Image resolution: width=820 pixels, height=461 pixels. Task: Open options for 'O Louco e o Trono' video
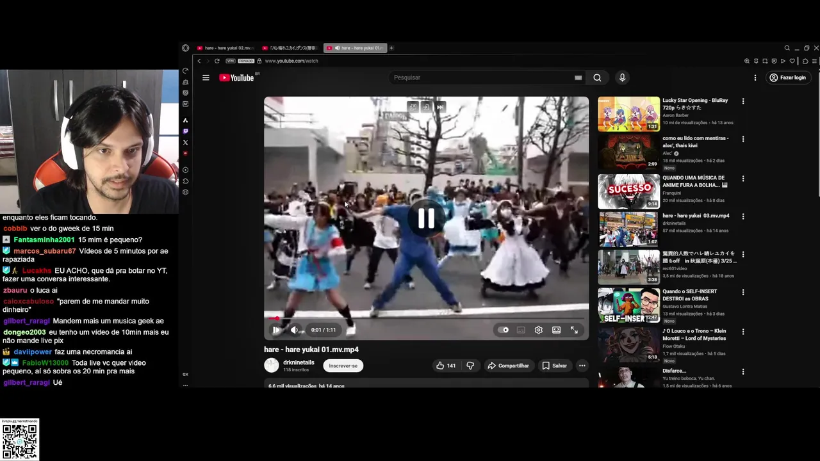743,332
